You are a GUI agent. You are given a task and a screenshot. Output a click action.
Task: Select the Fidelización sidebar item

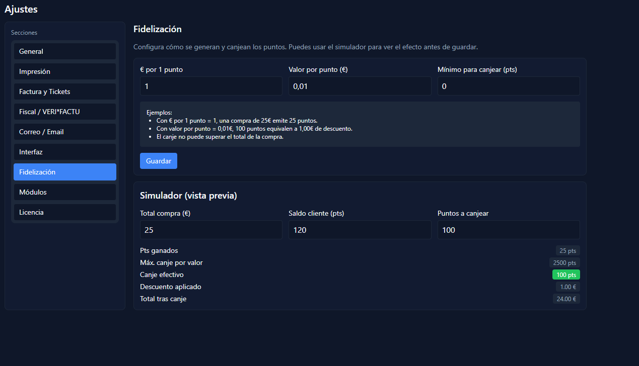pyautogui.click(x=64, y=172)
